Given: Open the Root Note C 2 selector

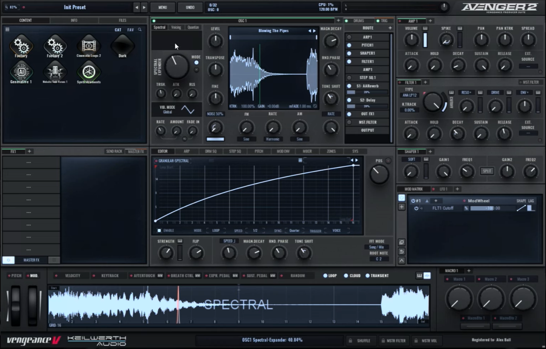Looking at the screenshot, I should click(x=379, y=259).
